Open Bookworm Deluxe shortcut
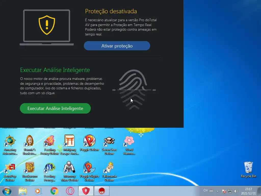The height and width of the screenshot is (196, 261). [30, 172]
